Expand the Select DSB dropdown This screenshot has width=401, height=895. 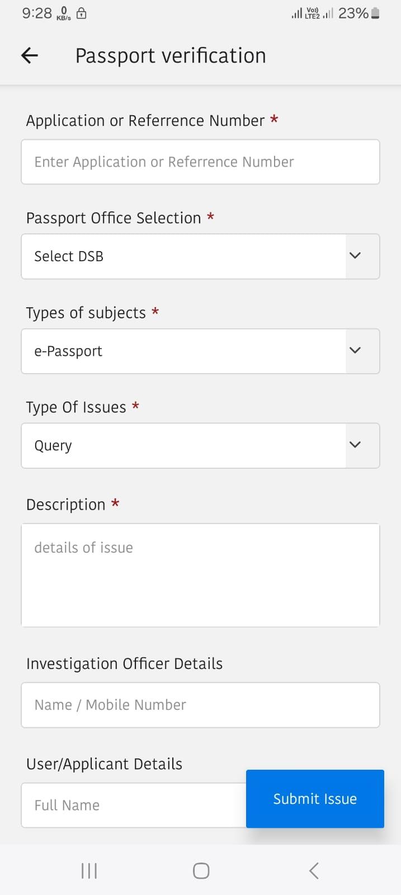pyautogui.click(x=200, y=256)
